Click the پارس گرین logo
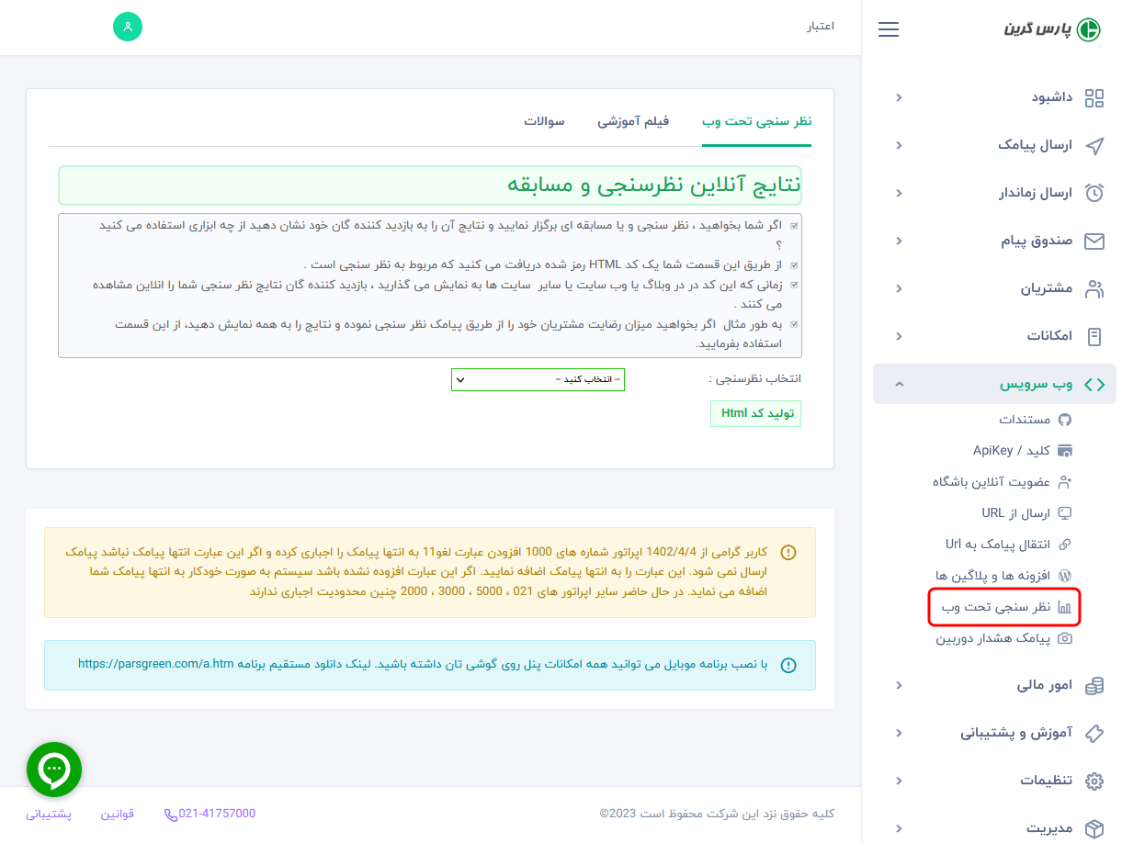Screen dimensions: 1122x843 1052,28
